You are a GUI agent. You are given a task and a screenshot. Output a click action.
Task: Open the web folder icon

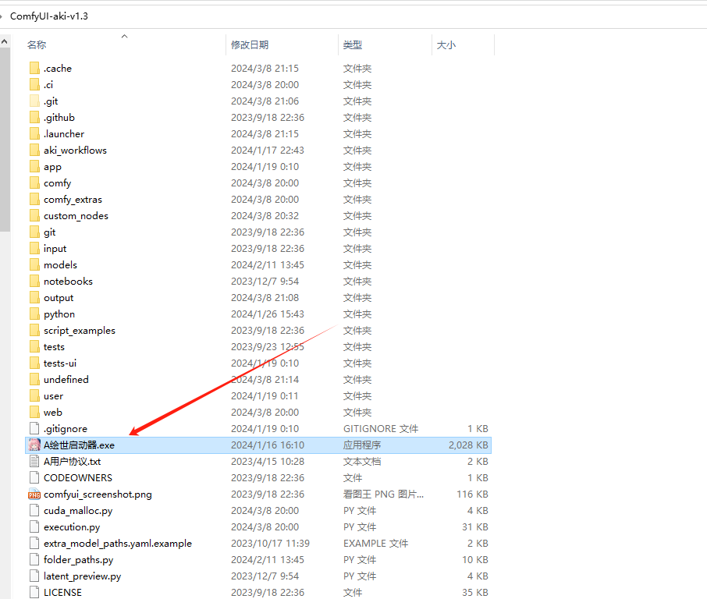pos(35,412)
